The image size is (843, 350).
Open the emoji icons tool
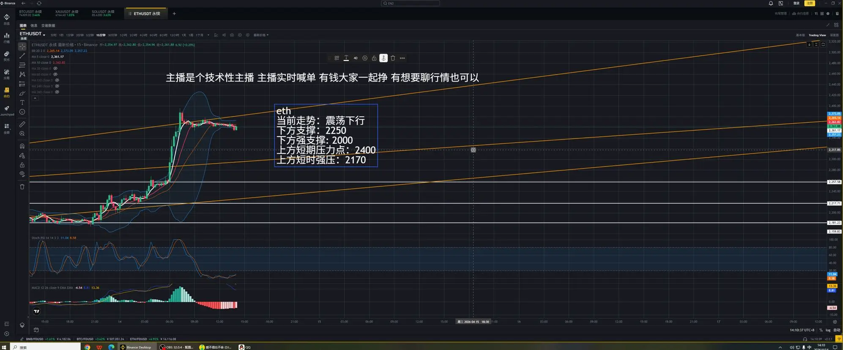click(x=22, y=112)
